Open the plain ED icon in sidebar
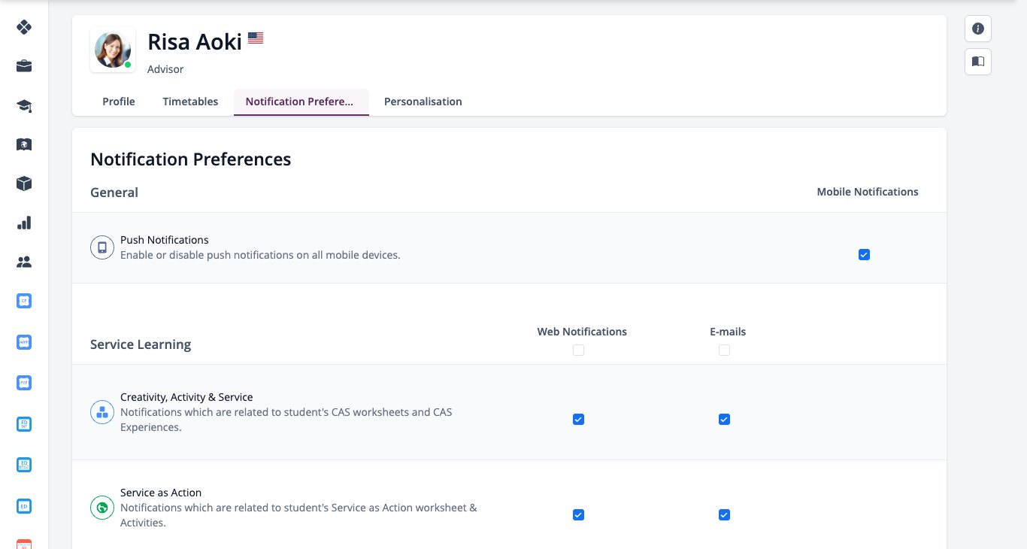This screenshot has width=1027, height=549. tap(24, 505)
